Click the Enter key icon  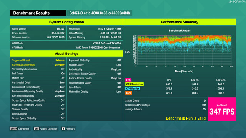pos(13,129)
